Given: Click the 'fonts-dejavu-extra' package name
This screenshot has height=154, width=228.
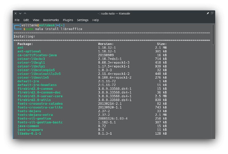Looking at the screenshot, I should [35, 115].
